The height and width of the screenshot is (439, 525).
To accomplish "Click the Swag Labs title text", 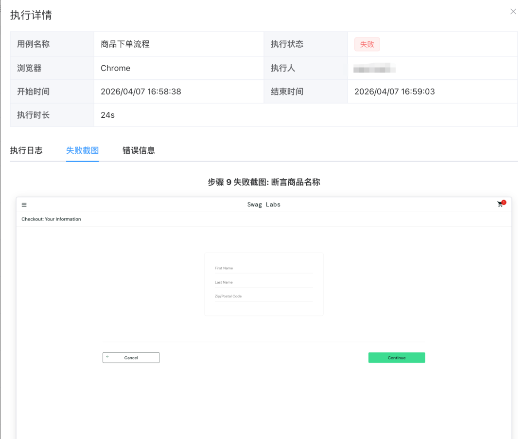I will pyautogui.click(x=264, y=204).
